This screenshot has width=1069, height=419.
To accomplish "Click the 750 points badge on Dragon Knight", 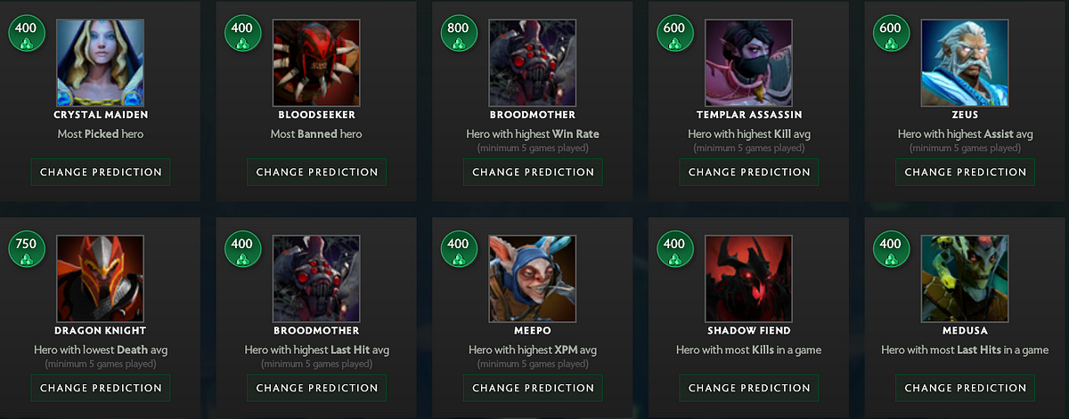I will pos(26,249).
